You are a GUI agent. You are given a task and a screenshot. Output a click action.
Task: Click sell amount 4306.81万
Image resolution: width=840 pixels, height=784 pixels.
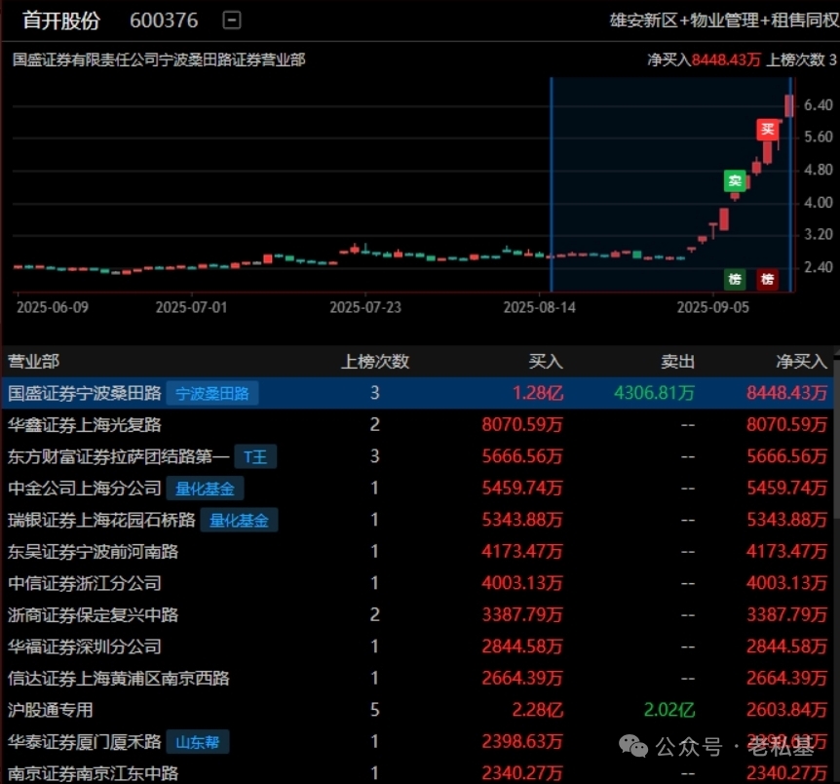coord(654,393)
